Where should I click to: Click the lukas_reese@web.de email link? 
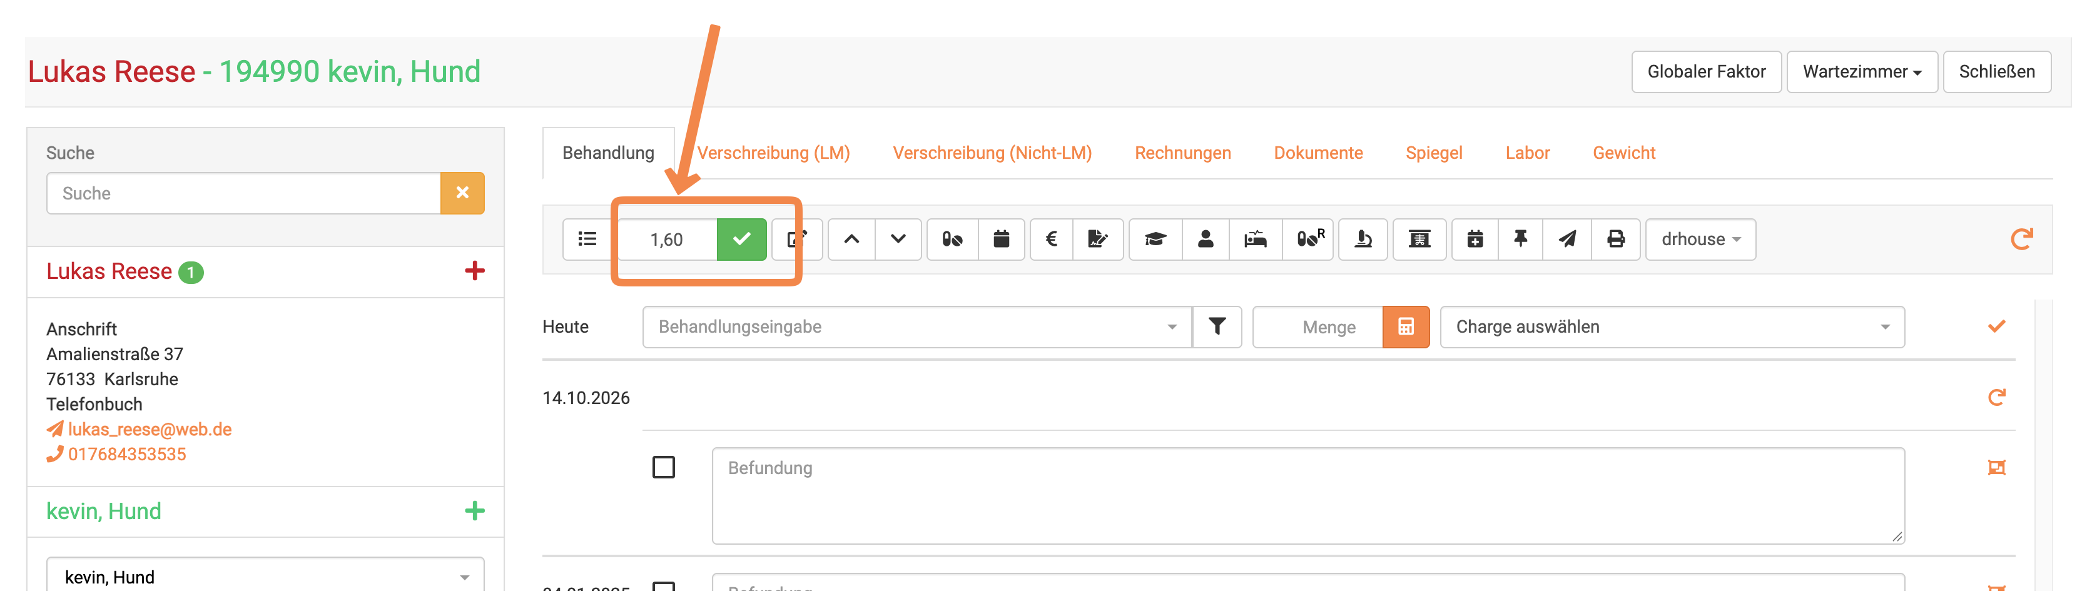150,429
